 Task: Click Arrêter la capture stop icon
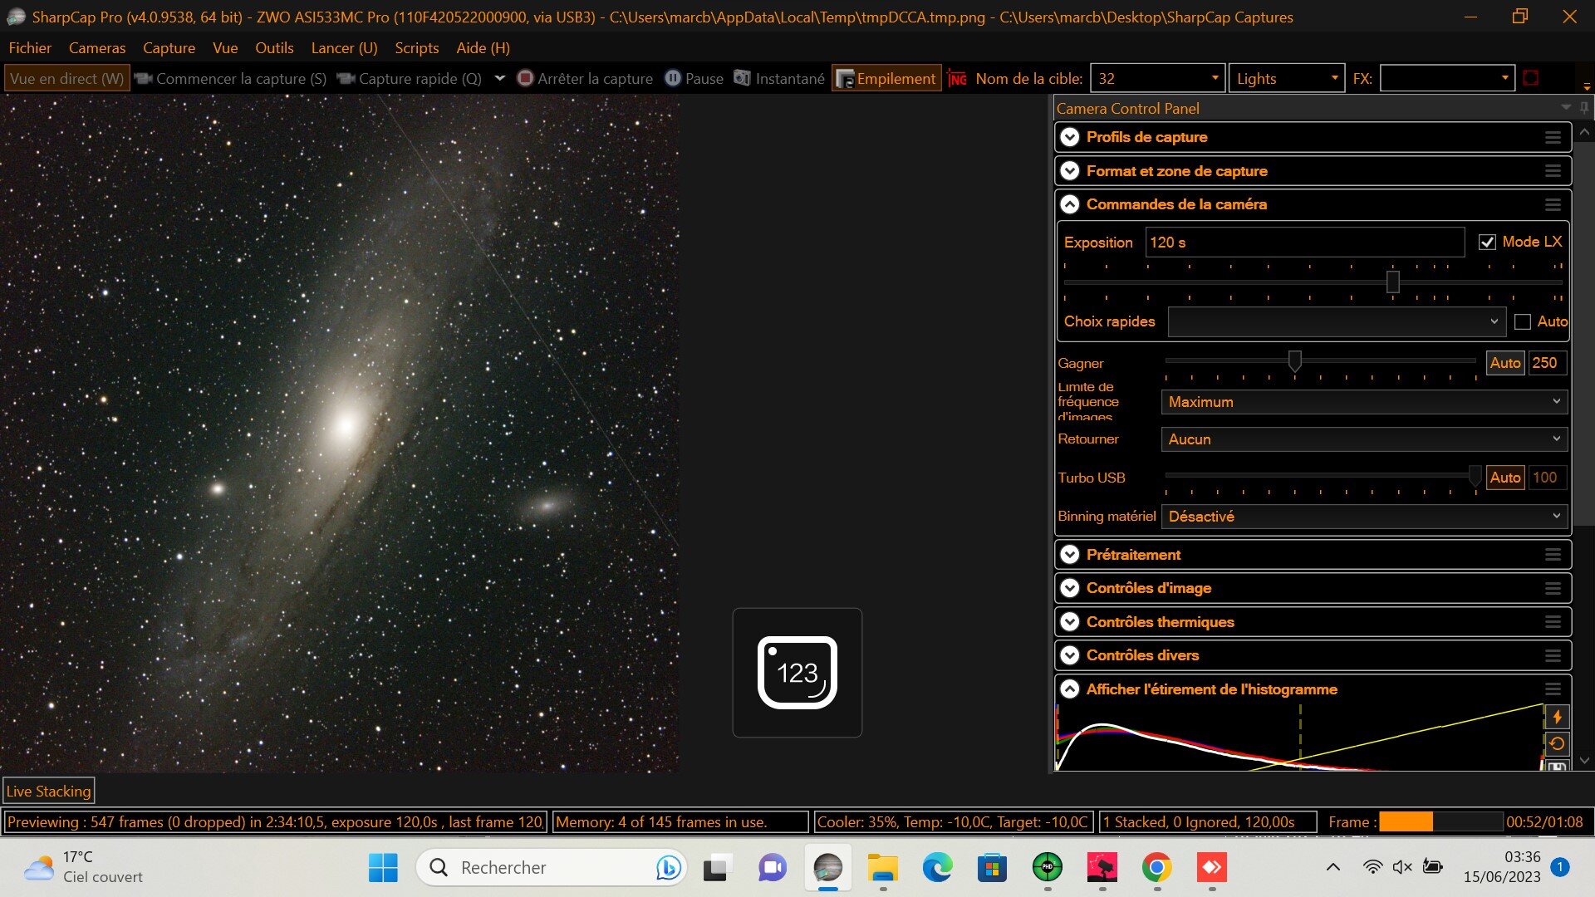click(525, 79)
